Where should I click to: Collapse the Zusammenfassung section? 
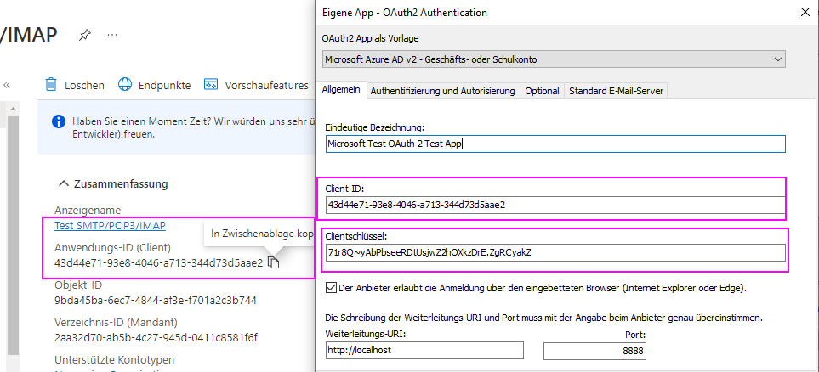pyautogui.click(x=64, y=183)
